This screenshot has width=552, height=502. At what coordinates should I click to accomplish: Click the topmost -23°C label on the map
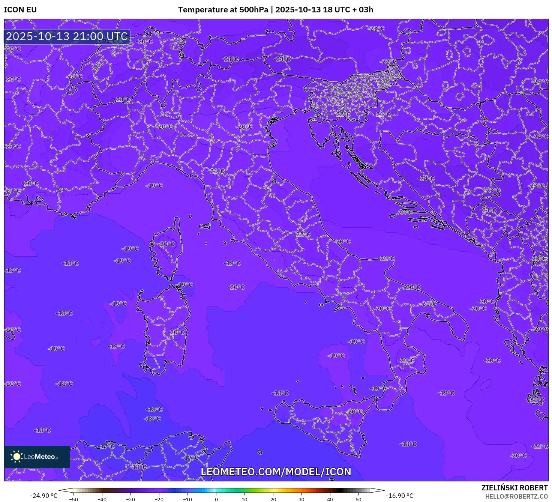[376, 29]
